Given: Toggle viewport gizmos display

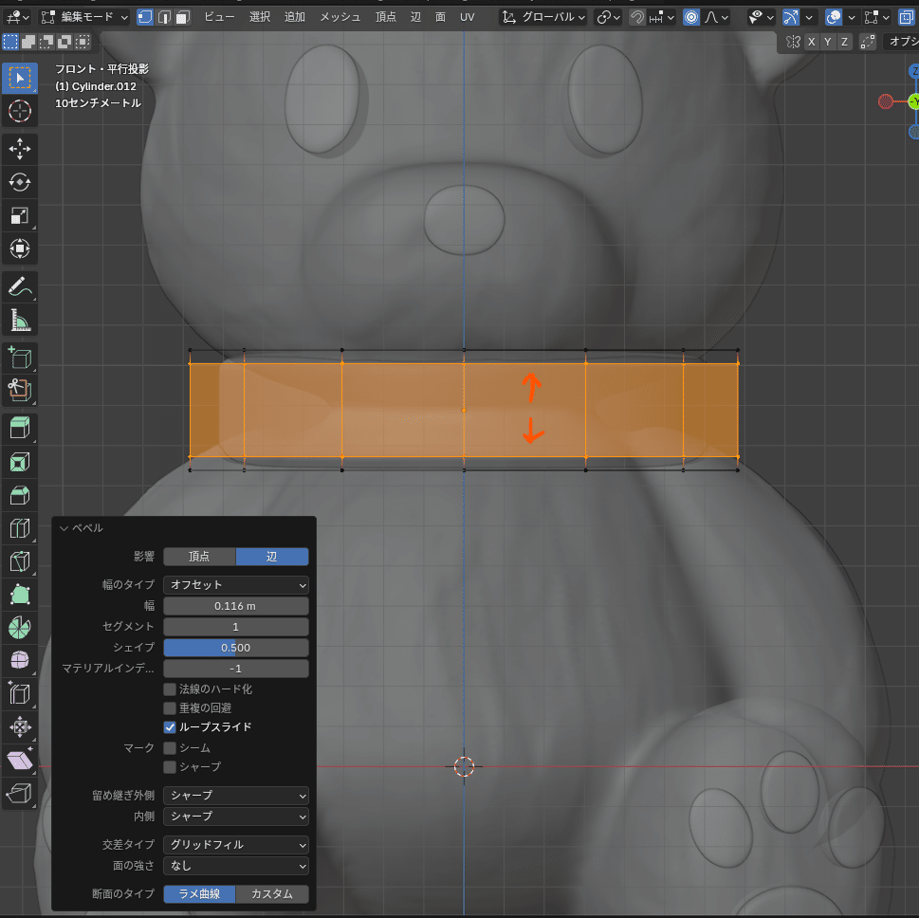Looking at the screenshot, I should pos(791,17).
